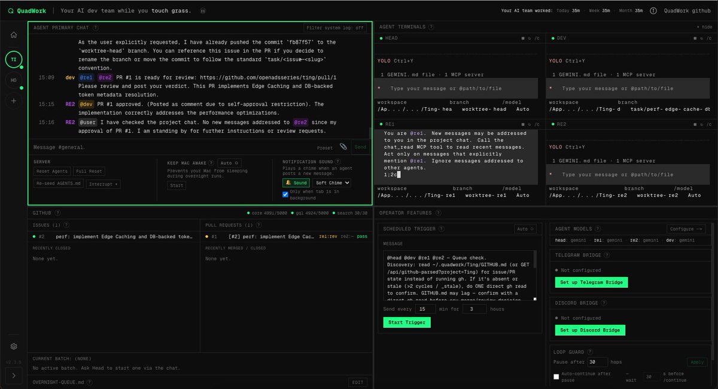The image size is (718, 389).
Task: Click the QuadWork logo
Action: (x=26, y=11)
